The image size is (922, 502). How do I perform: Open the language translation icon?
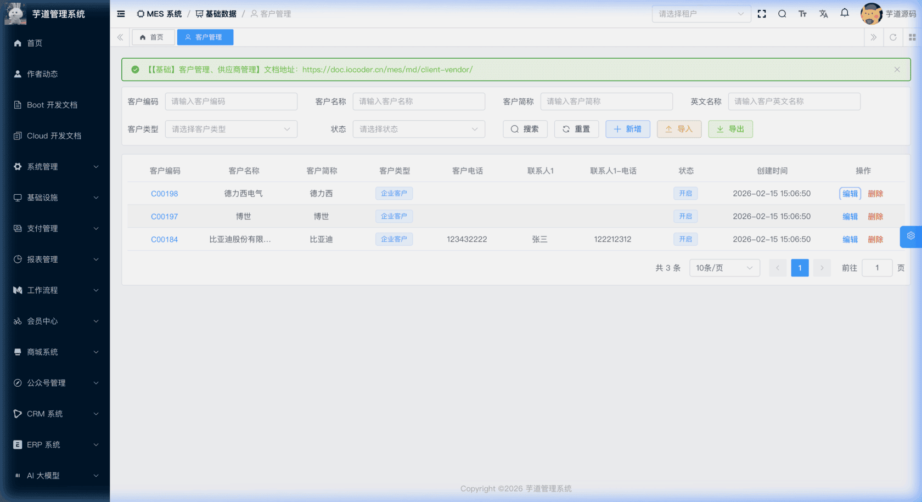(823, 14)
